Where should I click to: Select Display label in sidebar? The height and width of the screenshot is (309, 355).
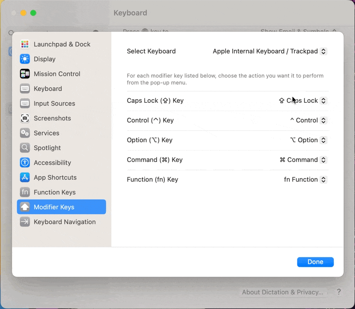45,59
